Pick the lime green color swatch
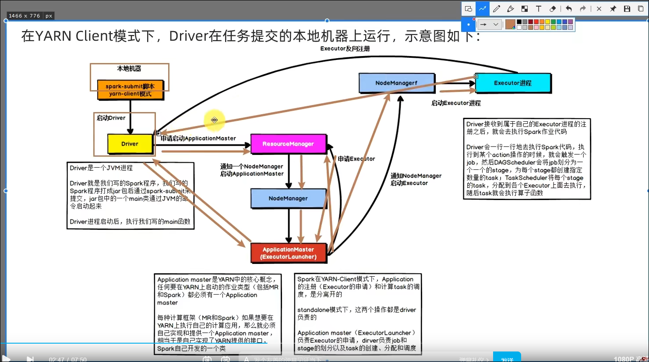Screen dimensions: 649x362 553,27
